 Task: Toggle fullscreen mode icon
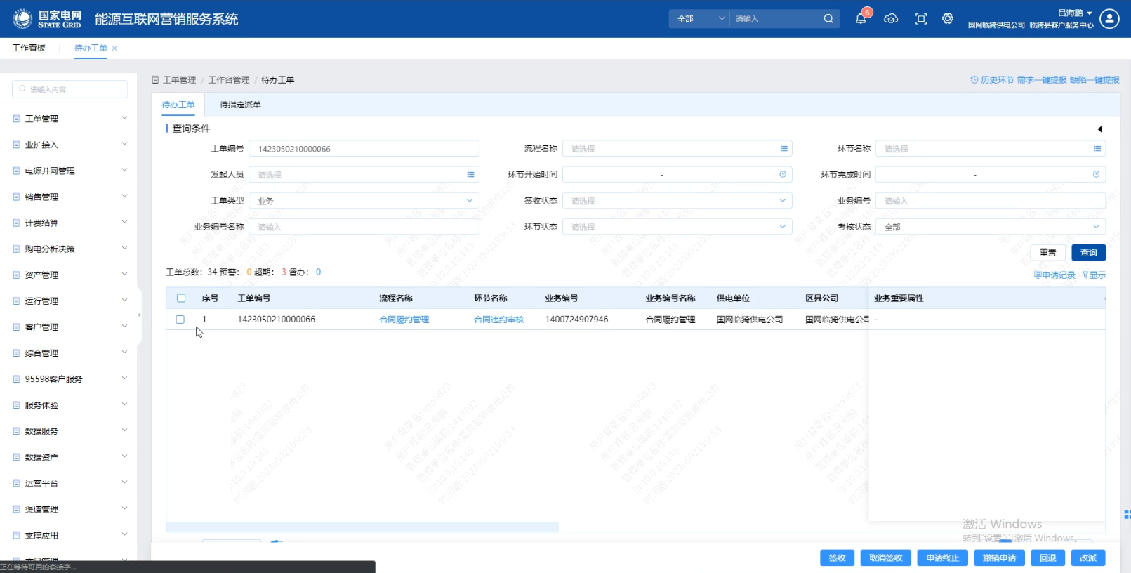[x=921, y=19]
